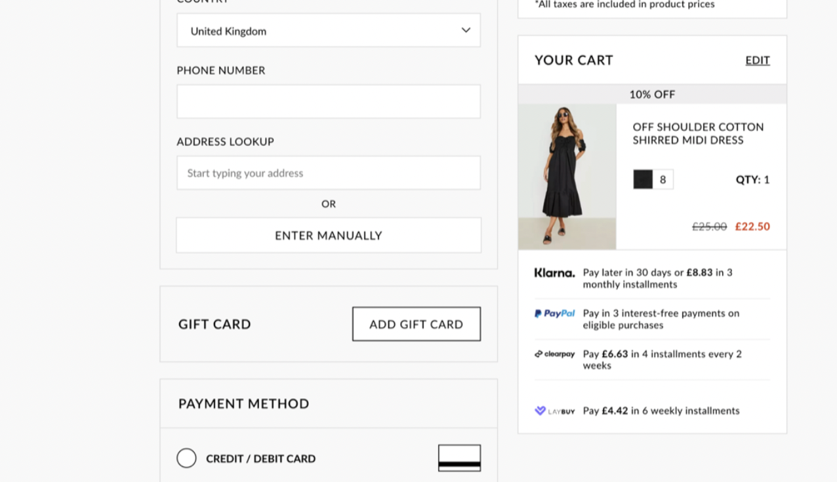The image size is (837, 482).
Task: Focus the Phone Number field
Action: pyautogui.click(x=328, y=102)
